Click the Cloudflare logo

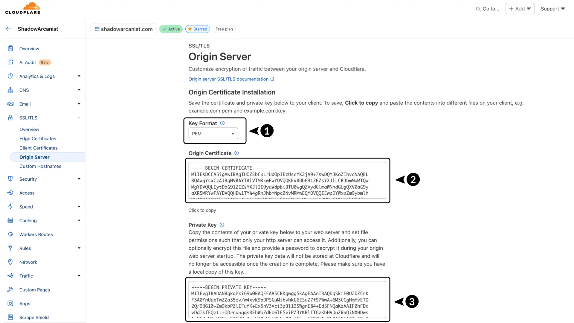23,8
